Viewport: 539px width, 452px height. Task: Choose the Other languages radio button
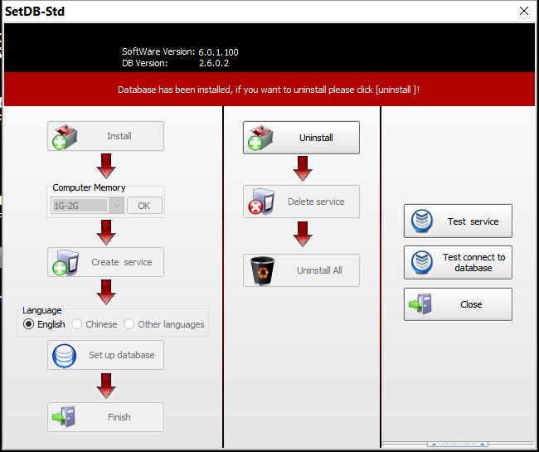(x=129, y=324)
